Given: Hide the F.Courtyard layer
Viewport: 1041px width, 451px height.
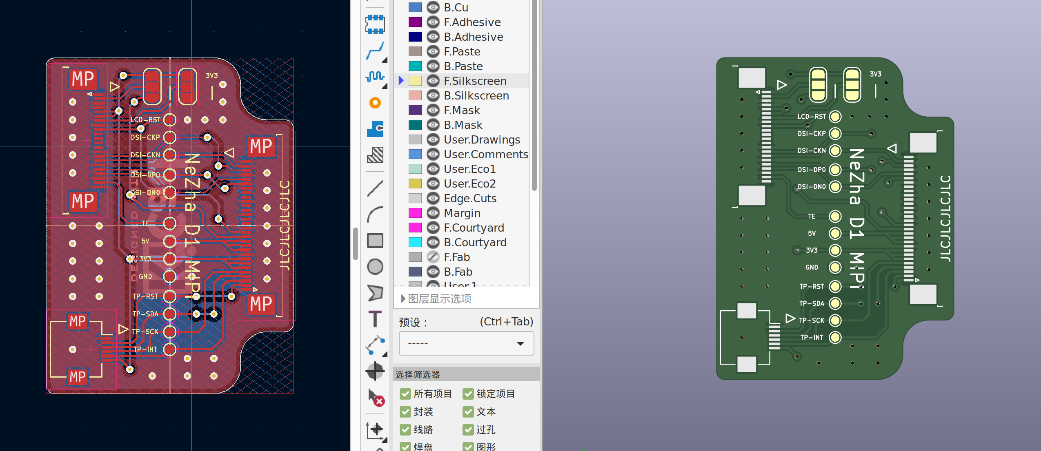Looking at the screenshot, I should [433, 228].
